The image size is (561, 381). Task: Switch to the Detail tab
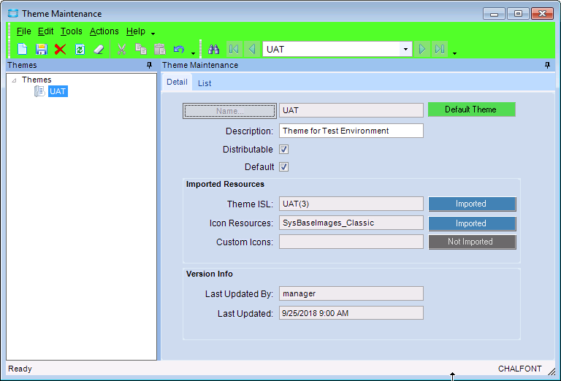coord(177,82)
